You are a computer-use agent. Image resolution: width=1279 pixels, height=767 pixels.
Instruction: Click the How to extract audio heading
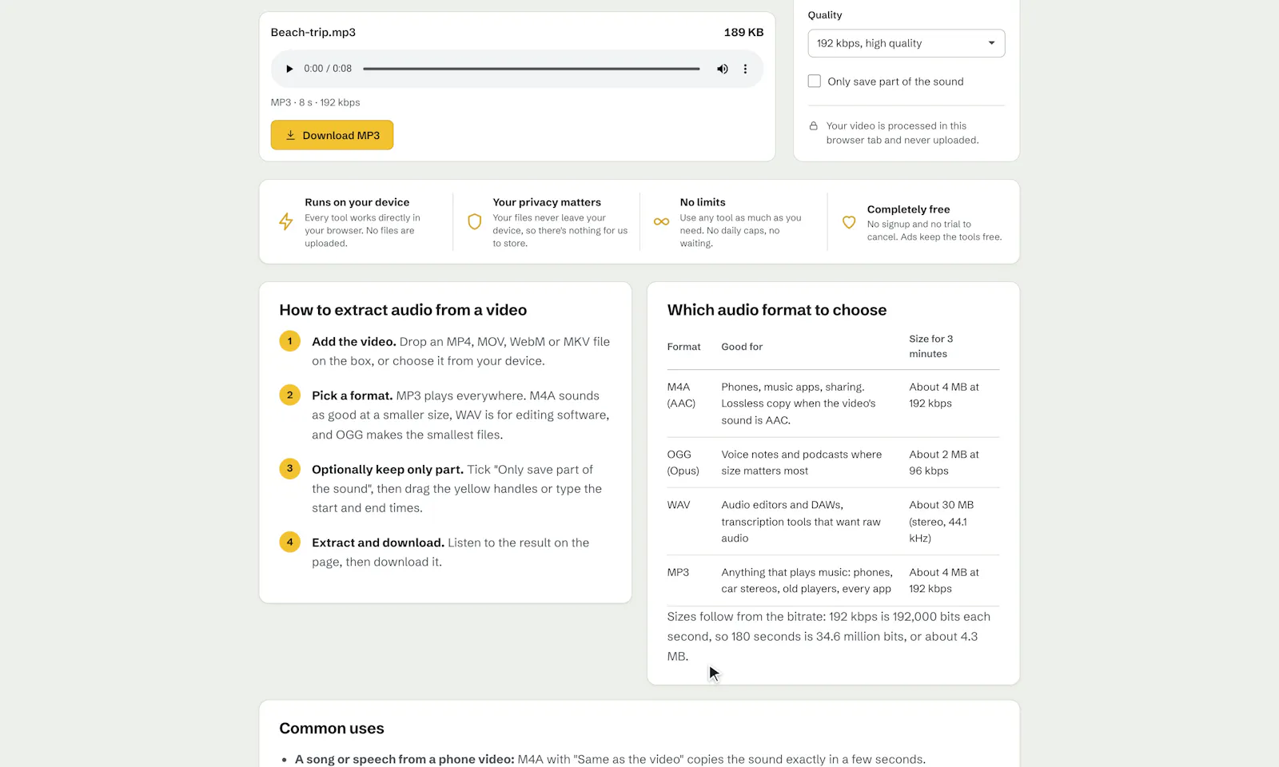click(x=403, y=310)
